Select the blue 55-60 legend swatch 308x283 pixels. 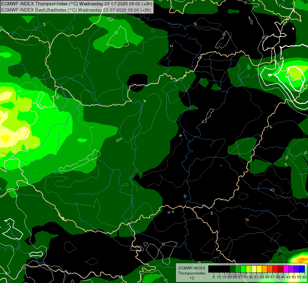pyautogui.click(x=302, y=269)
